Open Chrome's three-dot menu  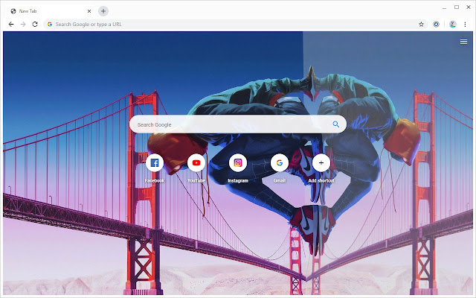465,25
